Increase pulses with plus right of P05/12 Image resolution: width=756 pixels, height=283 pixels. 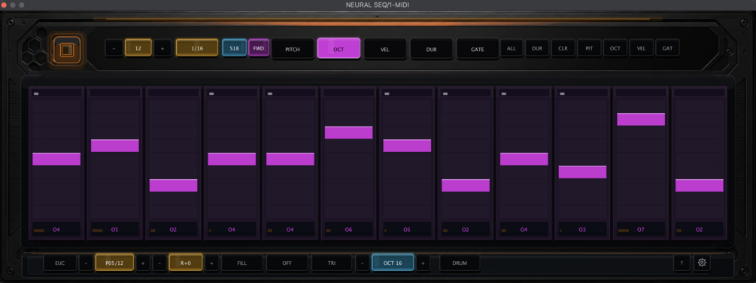tap(143, 263)
